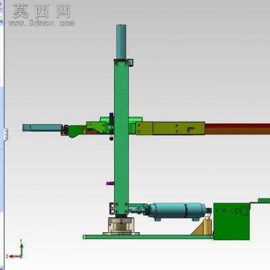Select the teal cylinder atop the column

pos(121,42)
